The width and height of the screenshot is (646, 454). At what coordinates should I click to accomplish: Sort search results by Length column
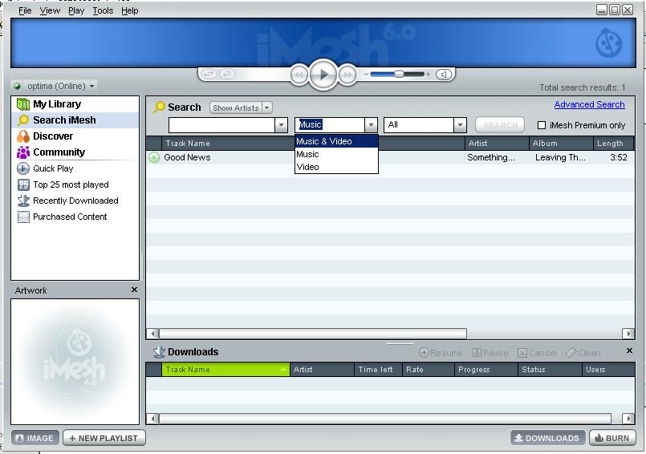pyautogui.click(x=613, y=144)
